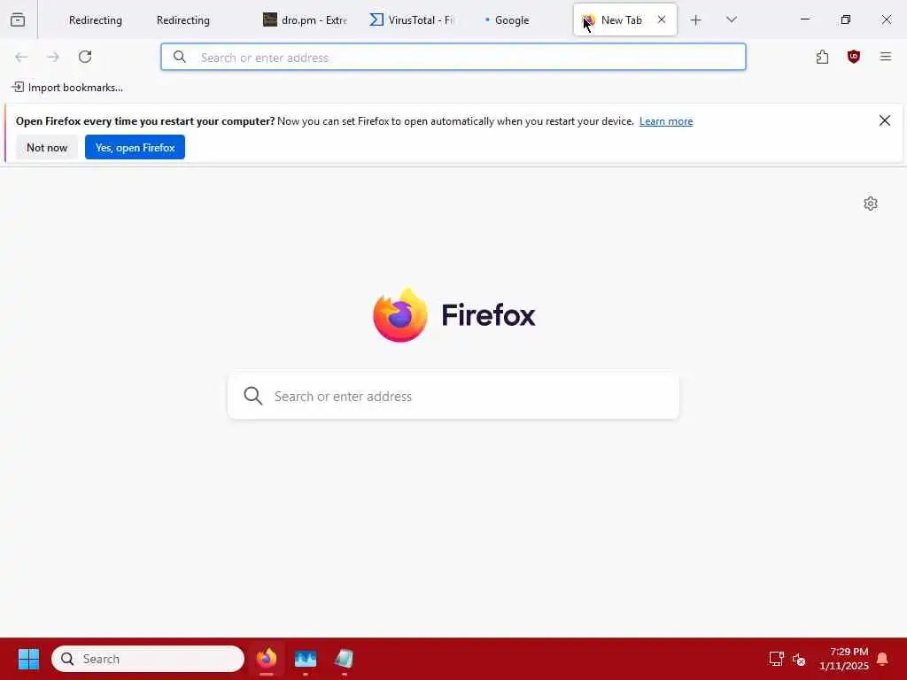The image size is (907, 680).
Task: Open a new tab with plus button
Action: point(696,20)
